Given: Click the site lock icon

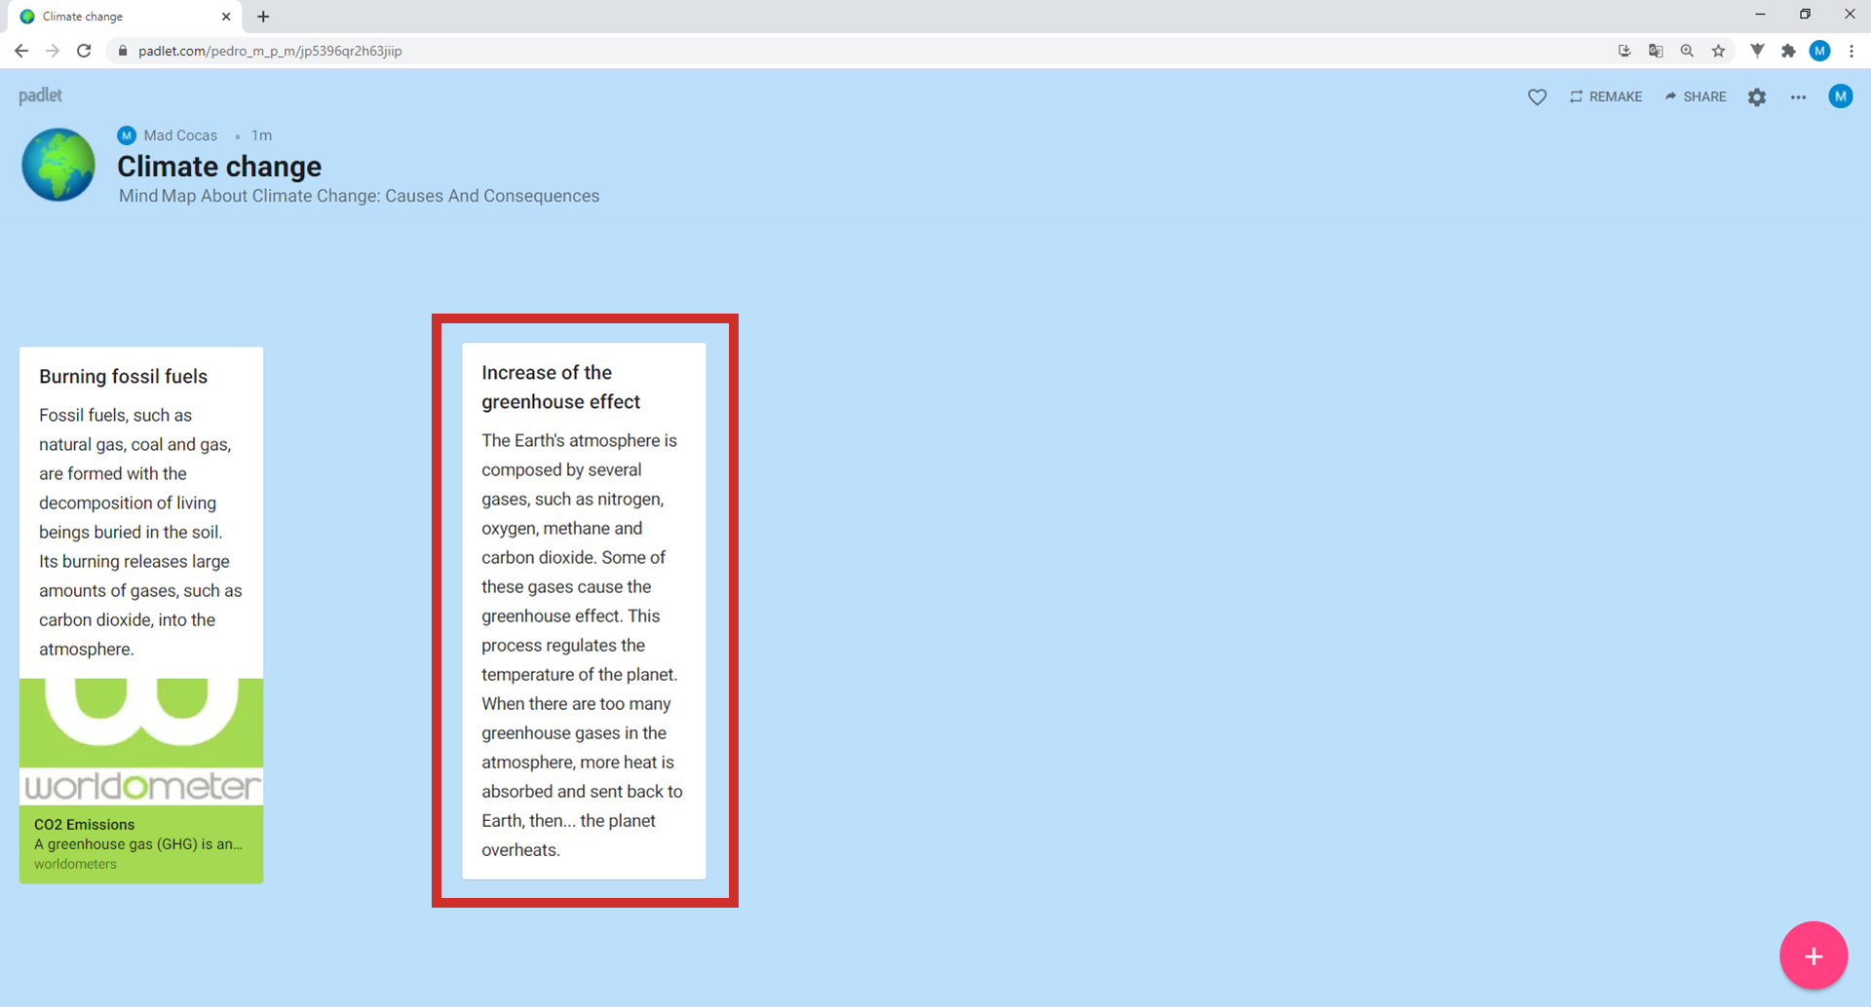Looking at the screenshot, I should click(122, 51).
